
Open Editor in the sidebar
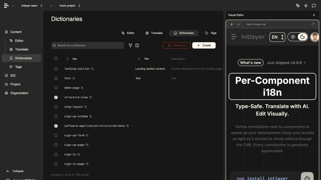click(19, 41)
